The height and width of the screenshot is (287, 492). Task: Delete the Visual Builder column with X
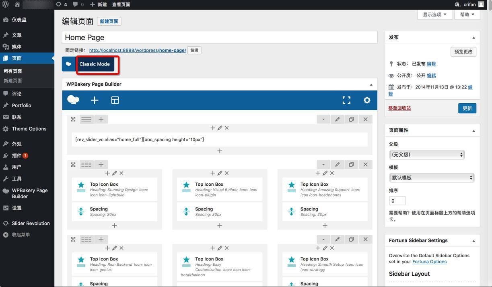227,173
